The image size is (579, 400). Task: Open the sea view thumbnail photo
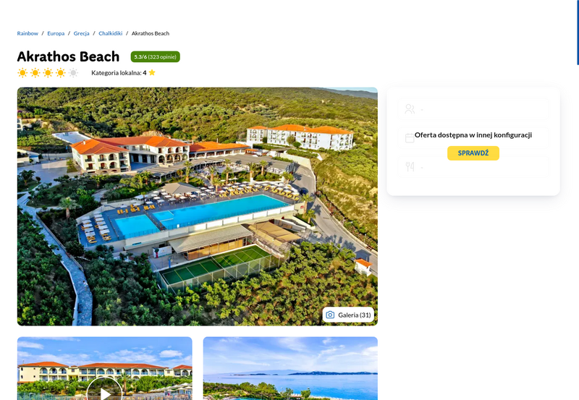click(x=290, y=368)
